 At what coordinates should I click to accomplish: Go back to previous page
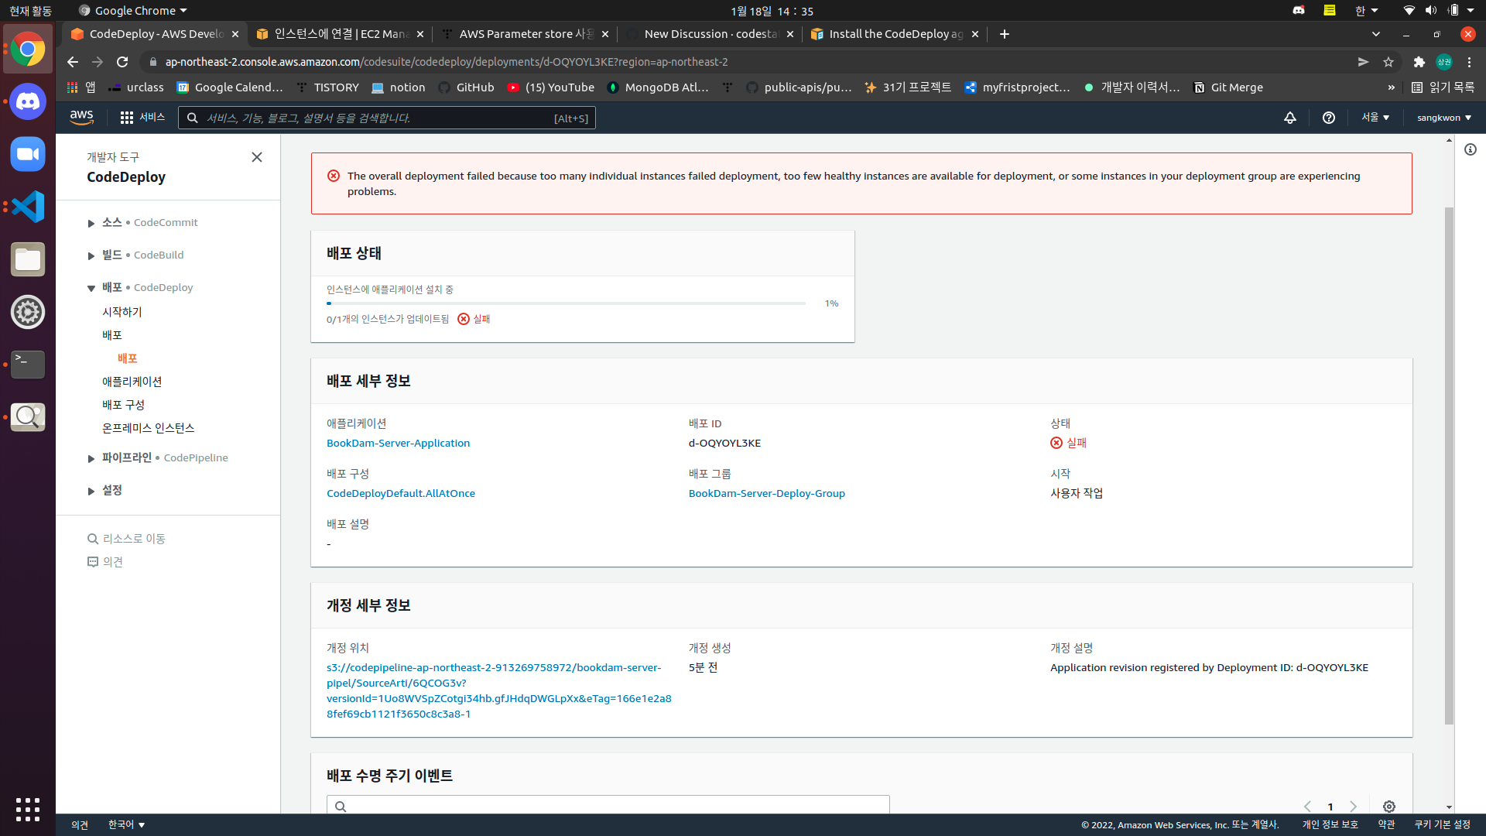click(73, 62)
